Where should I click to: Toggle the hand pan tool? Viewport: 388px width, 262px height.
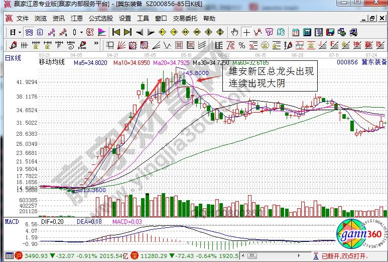(x=235, y=32)
